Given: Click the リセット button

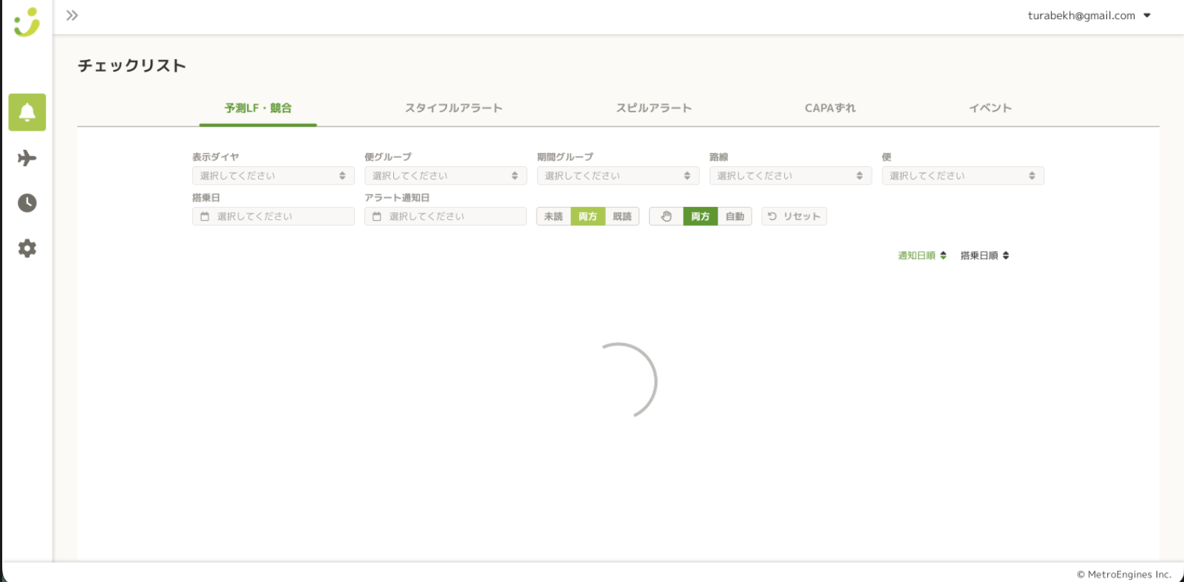Looking at the screenshot, I should pos(794,216).
